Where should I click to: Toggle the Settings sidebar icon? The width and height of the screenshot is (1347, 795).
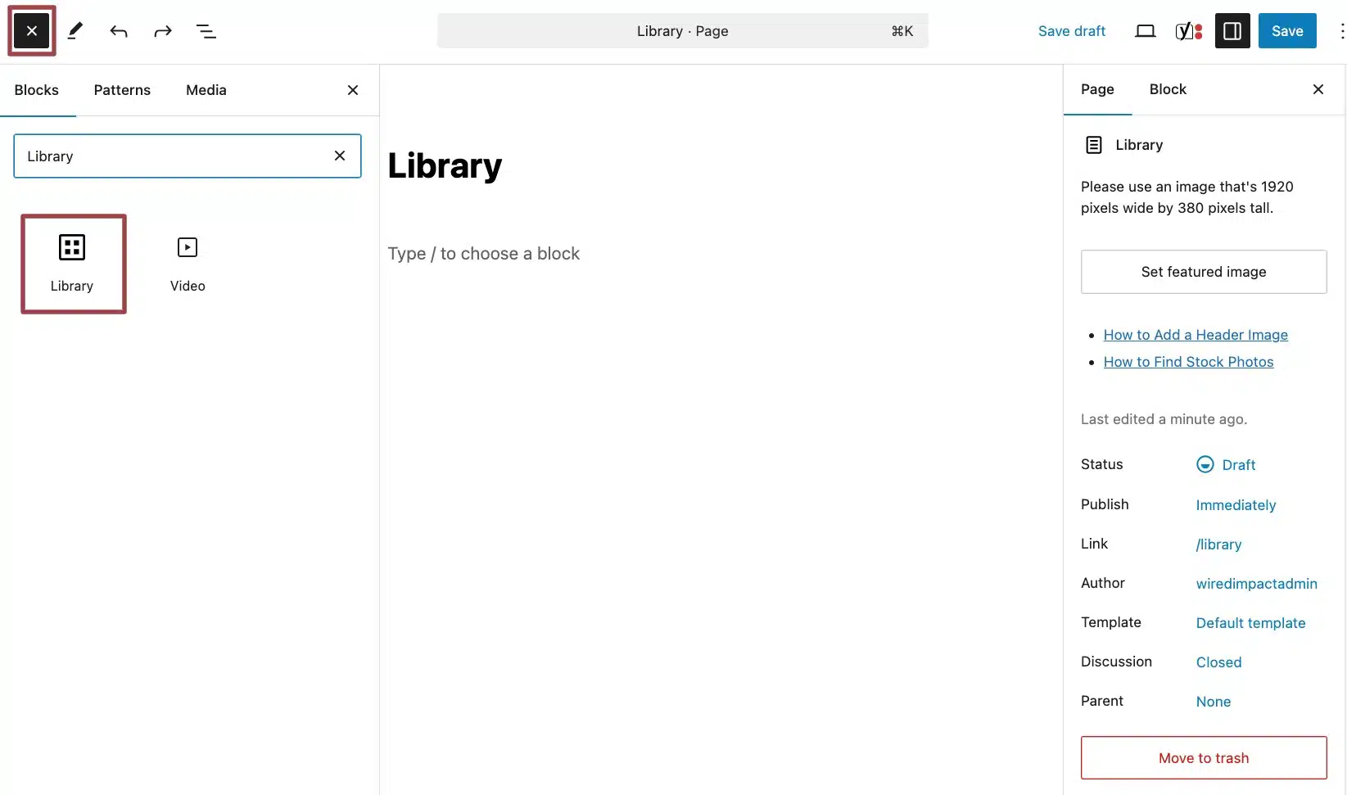(1232, 31)
